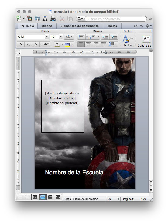Open the browse object circle button
The width and height of the screenshot is (168, 223).
pyautogui.click(x=151, y=186)
